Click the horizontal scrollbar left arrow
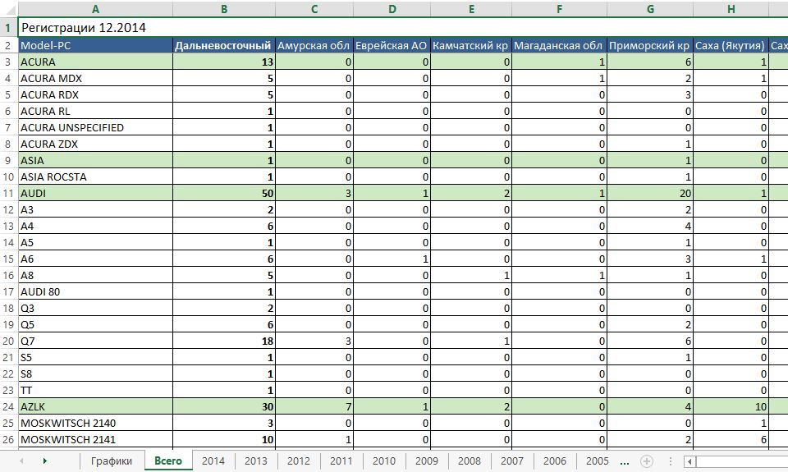This screenshot has height=472, width=788. pos(690,461)
